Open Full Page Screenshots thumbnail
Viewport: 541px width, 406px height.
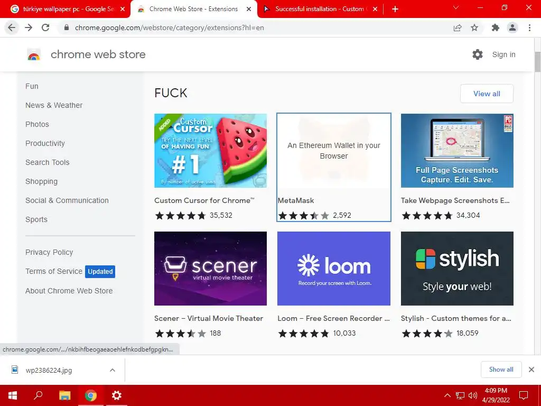point(457,151)
